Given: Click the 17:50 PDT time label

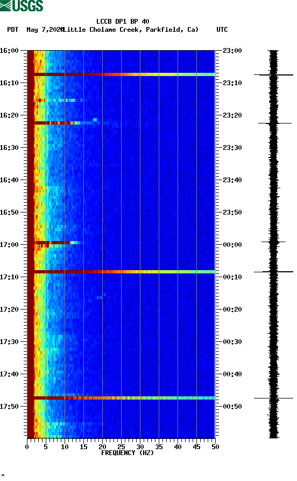Looking at the screenshot, I should [x=9, y=407].
